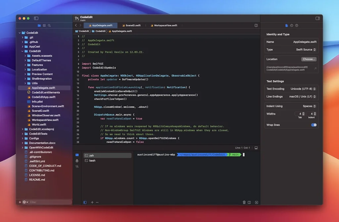
Task: Expand the Features folder
Action: point(25,65)
